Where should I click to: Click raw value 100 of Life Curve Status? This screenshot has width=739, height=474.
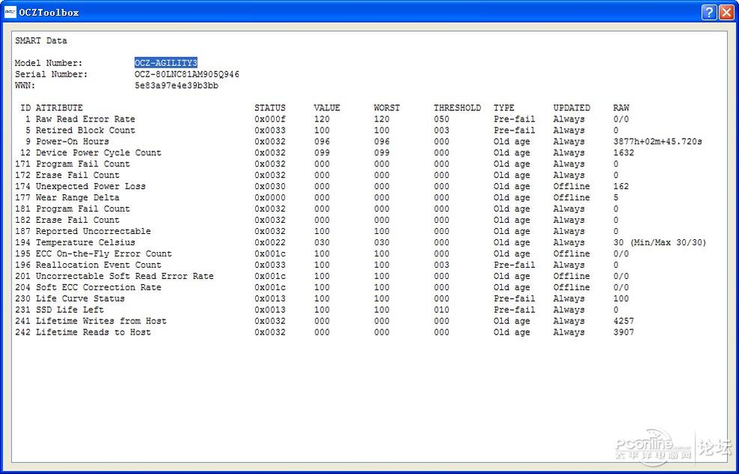point(621,298)
